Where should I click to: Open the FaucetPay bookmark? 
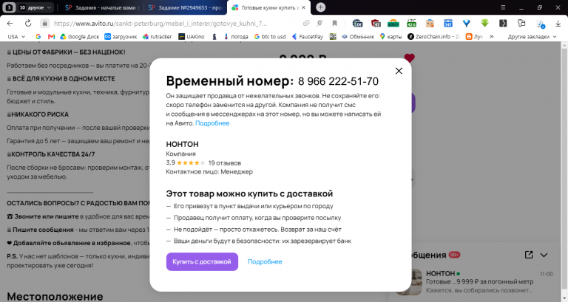(307, 36)
